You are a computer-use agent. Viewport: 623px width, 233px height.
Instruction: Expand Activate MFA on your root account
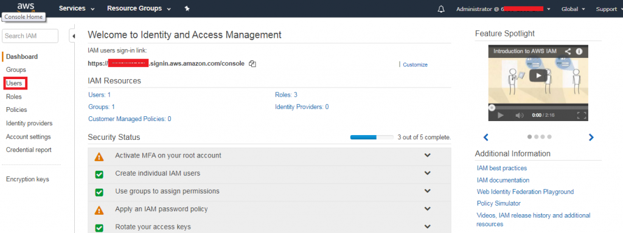428,156
